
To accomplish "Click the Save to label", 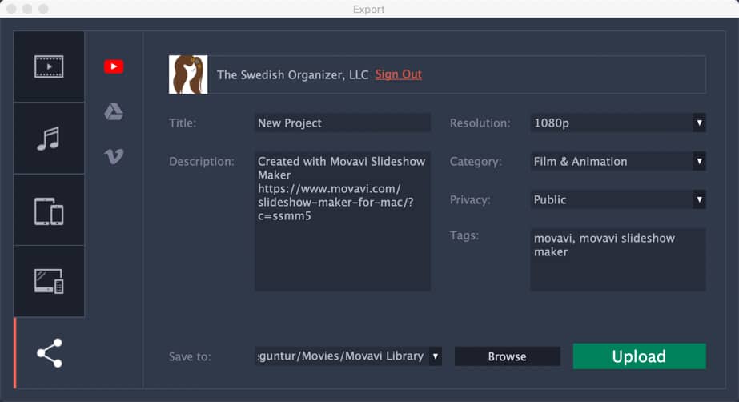I will click(x=190, y=357).
